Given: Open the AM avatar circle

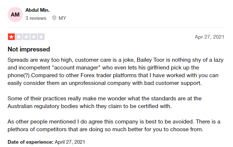Looking at the screenshot, I should pyautogui.click(x=15, y=15).
